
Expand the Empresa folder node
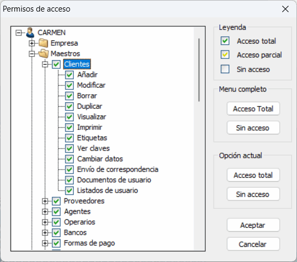tap(32, 43)
